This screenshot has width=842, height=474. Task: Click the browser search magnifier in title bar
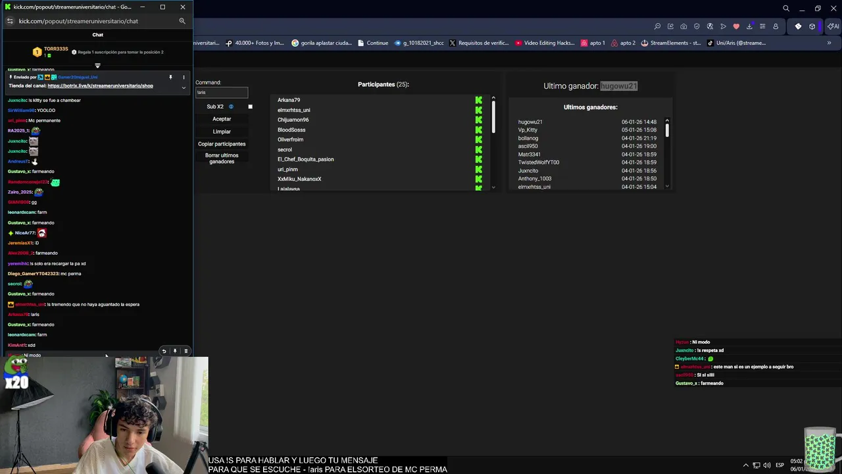pyautogui.click(x=786, y=8)
